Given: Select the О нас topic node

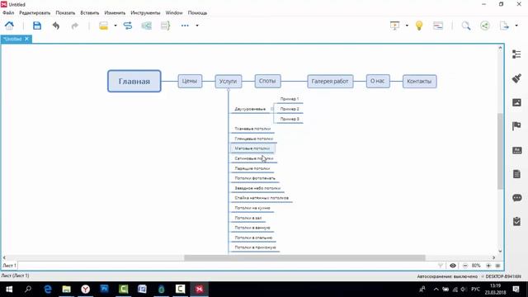Looking at the screenshot, I should (378, 81).
